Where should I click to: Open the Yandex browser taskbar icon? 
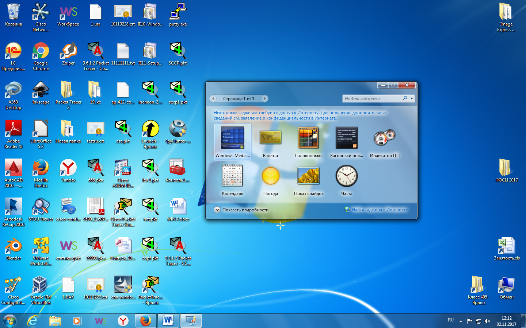pyautogui.click(x=123, y=321)
